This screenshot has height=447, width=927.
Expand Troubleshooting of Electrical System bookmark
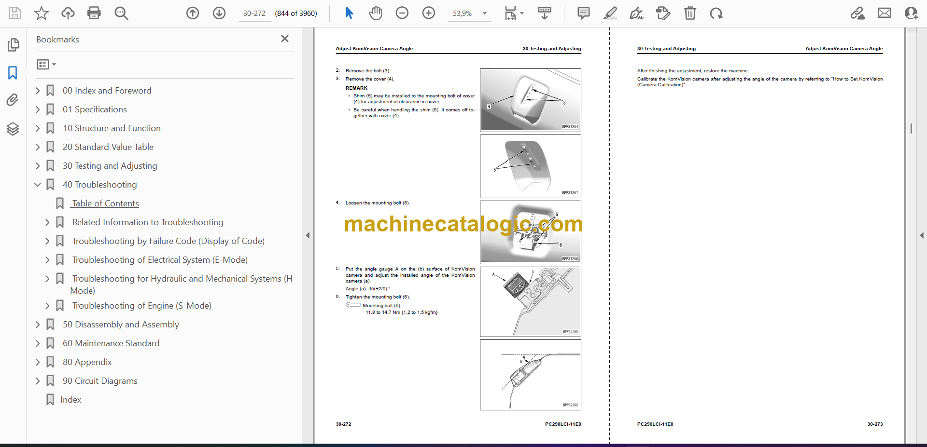(47, 259)
